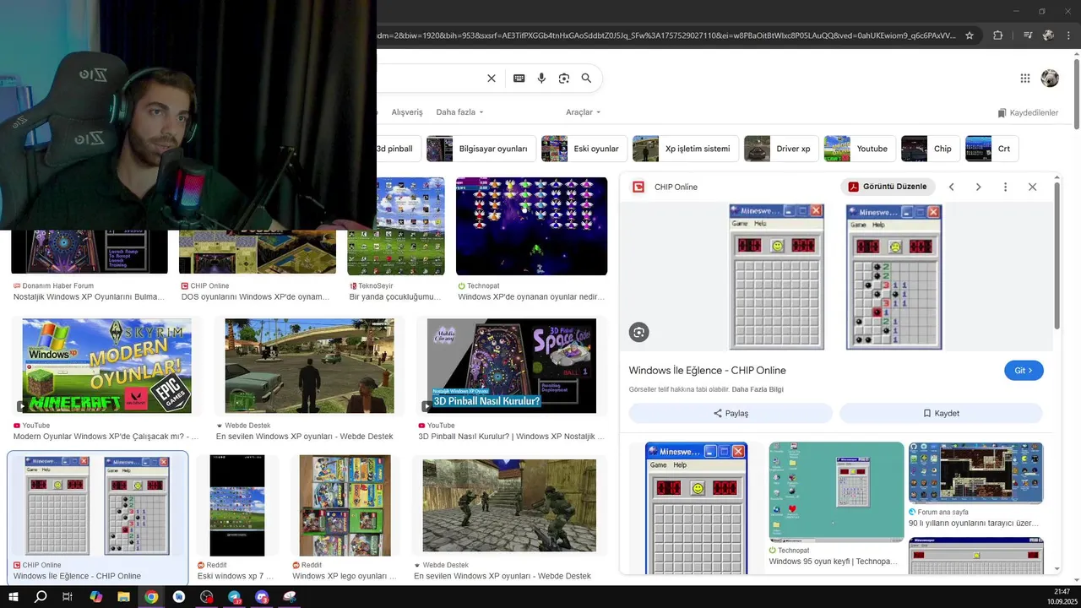1081x608 pixels.
Task: Show next image in preview panel
Action: pos(978,187)
